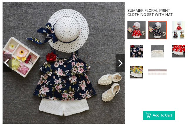Click the shopping cart icon on the button

148,115
